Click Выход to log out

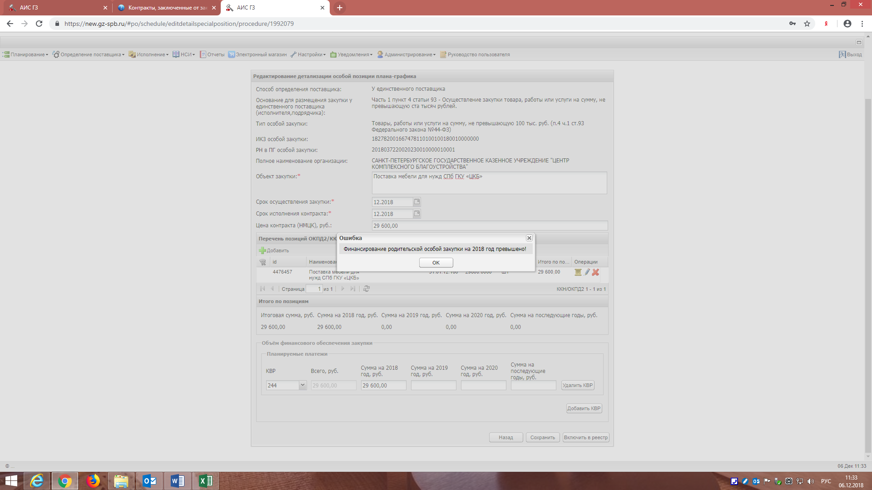point(850,54)
